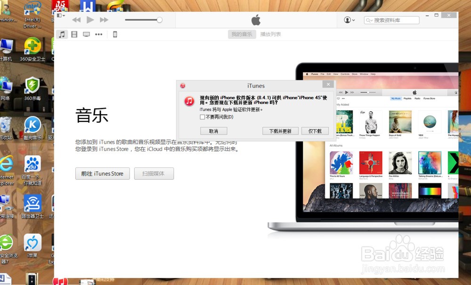Switch to the 播放列表 tab
The width and height of the screenshot is (471, 285).
point(269,34)
